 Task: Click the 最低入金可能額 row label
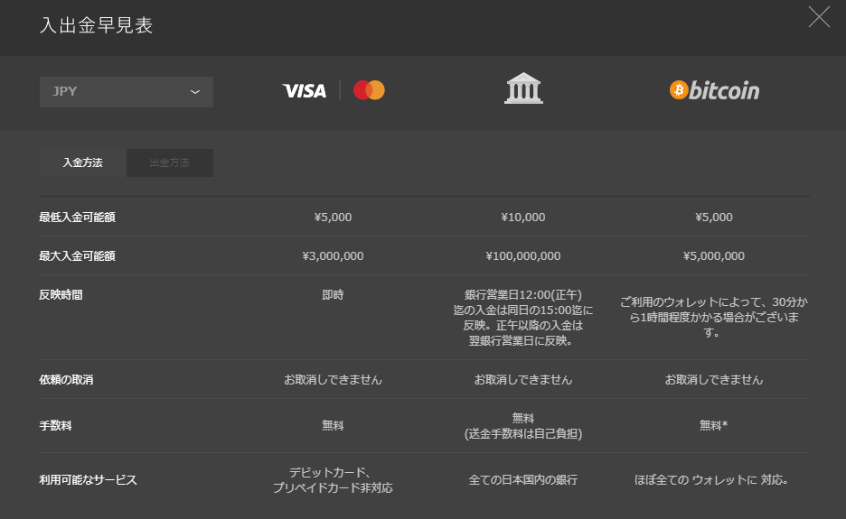pos(77,218)
